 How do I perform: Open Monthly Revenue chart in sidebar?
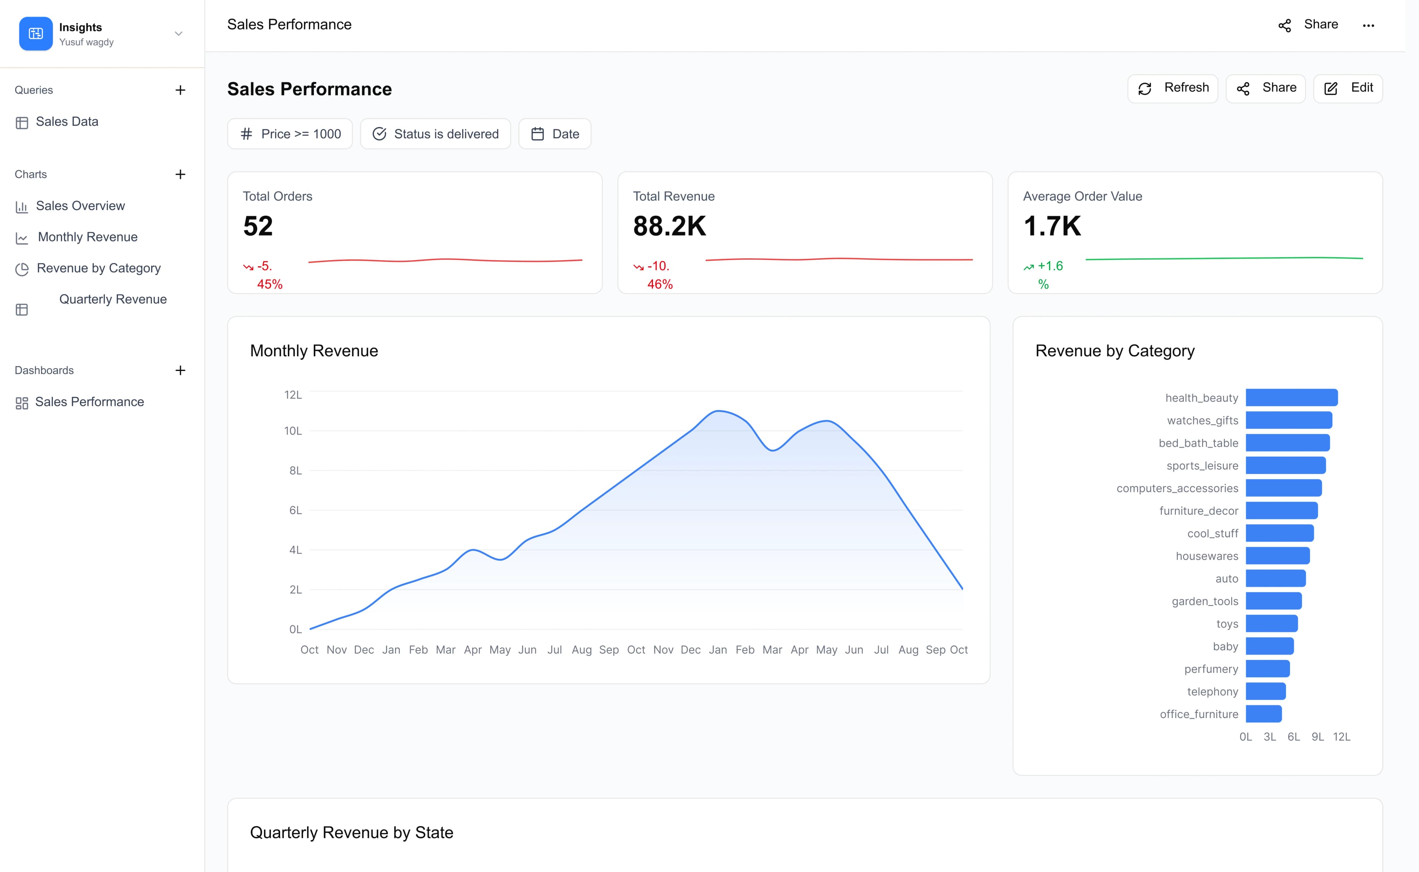[88, 237]
